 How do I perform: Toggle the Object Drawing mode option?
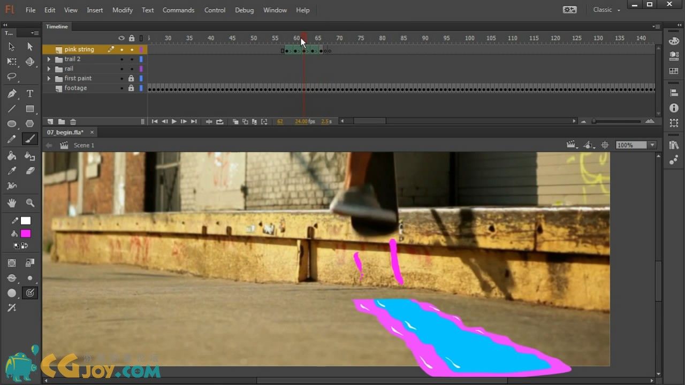coord(11,263)
